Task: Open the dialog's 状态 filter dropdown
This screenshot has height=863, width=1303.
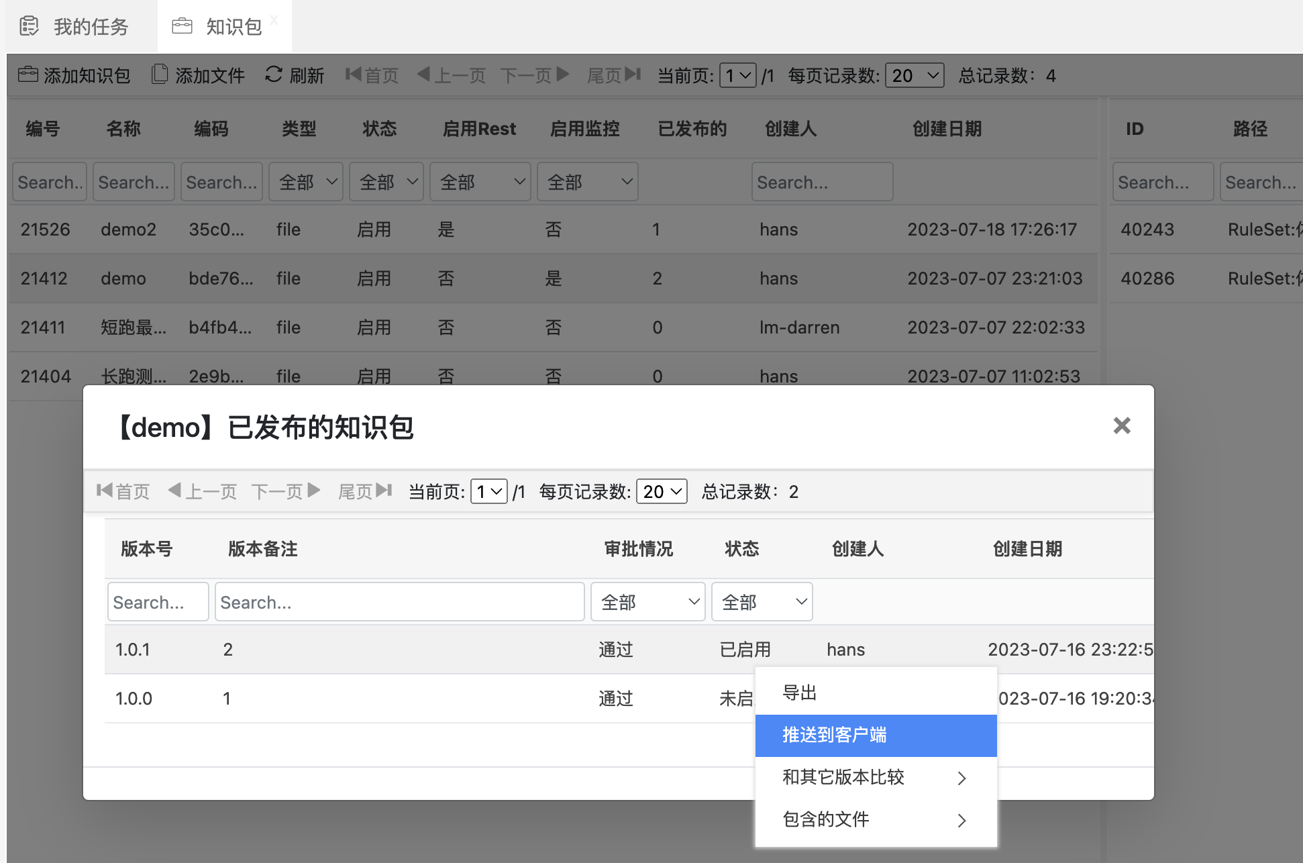Action: [x=762, y=602]
